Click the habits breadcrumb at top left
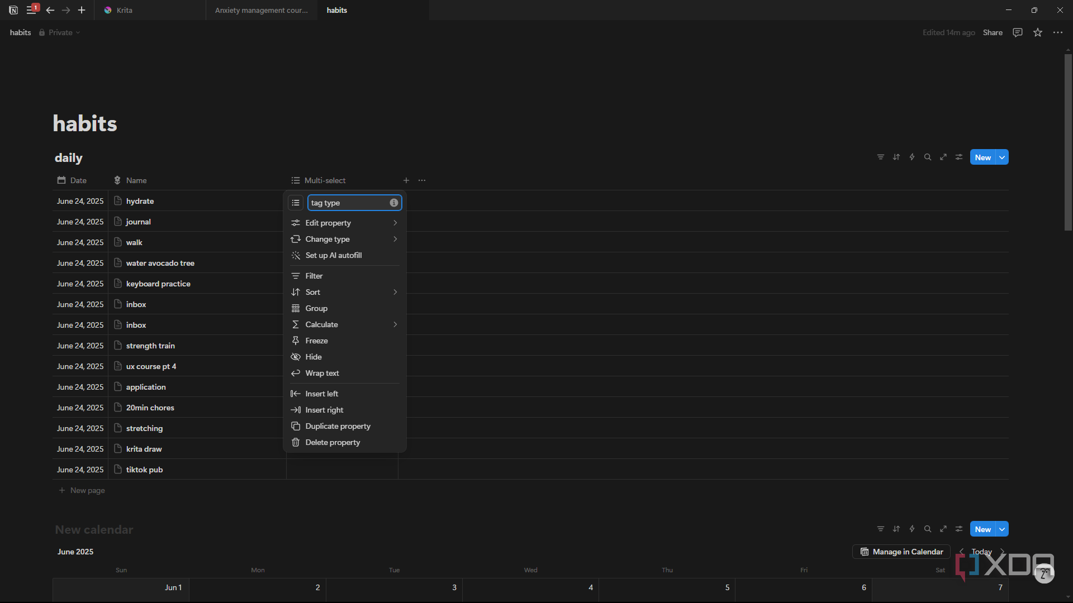This screenshot has height=603, width=1073. click(20, 32)
